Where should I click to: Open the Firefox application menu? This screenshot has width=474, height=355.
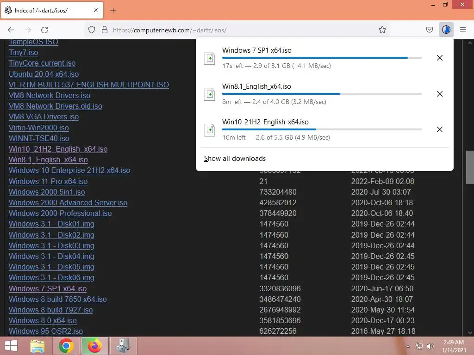point(462,30)
